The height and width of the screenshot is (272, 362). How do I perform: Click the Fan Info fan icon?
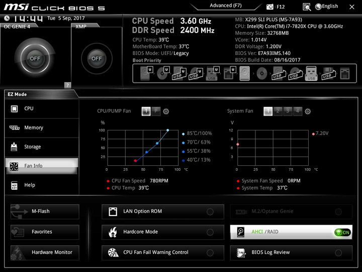point(14,166)
